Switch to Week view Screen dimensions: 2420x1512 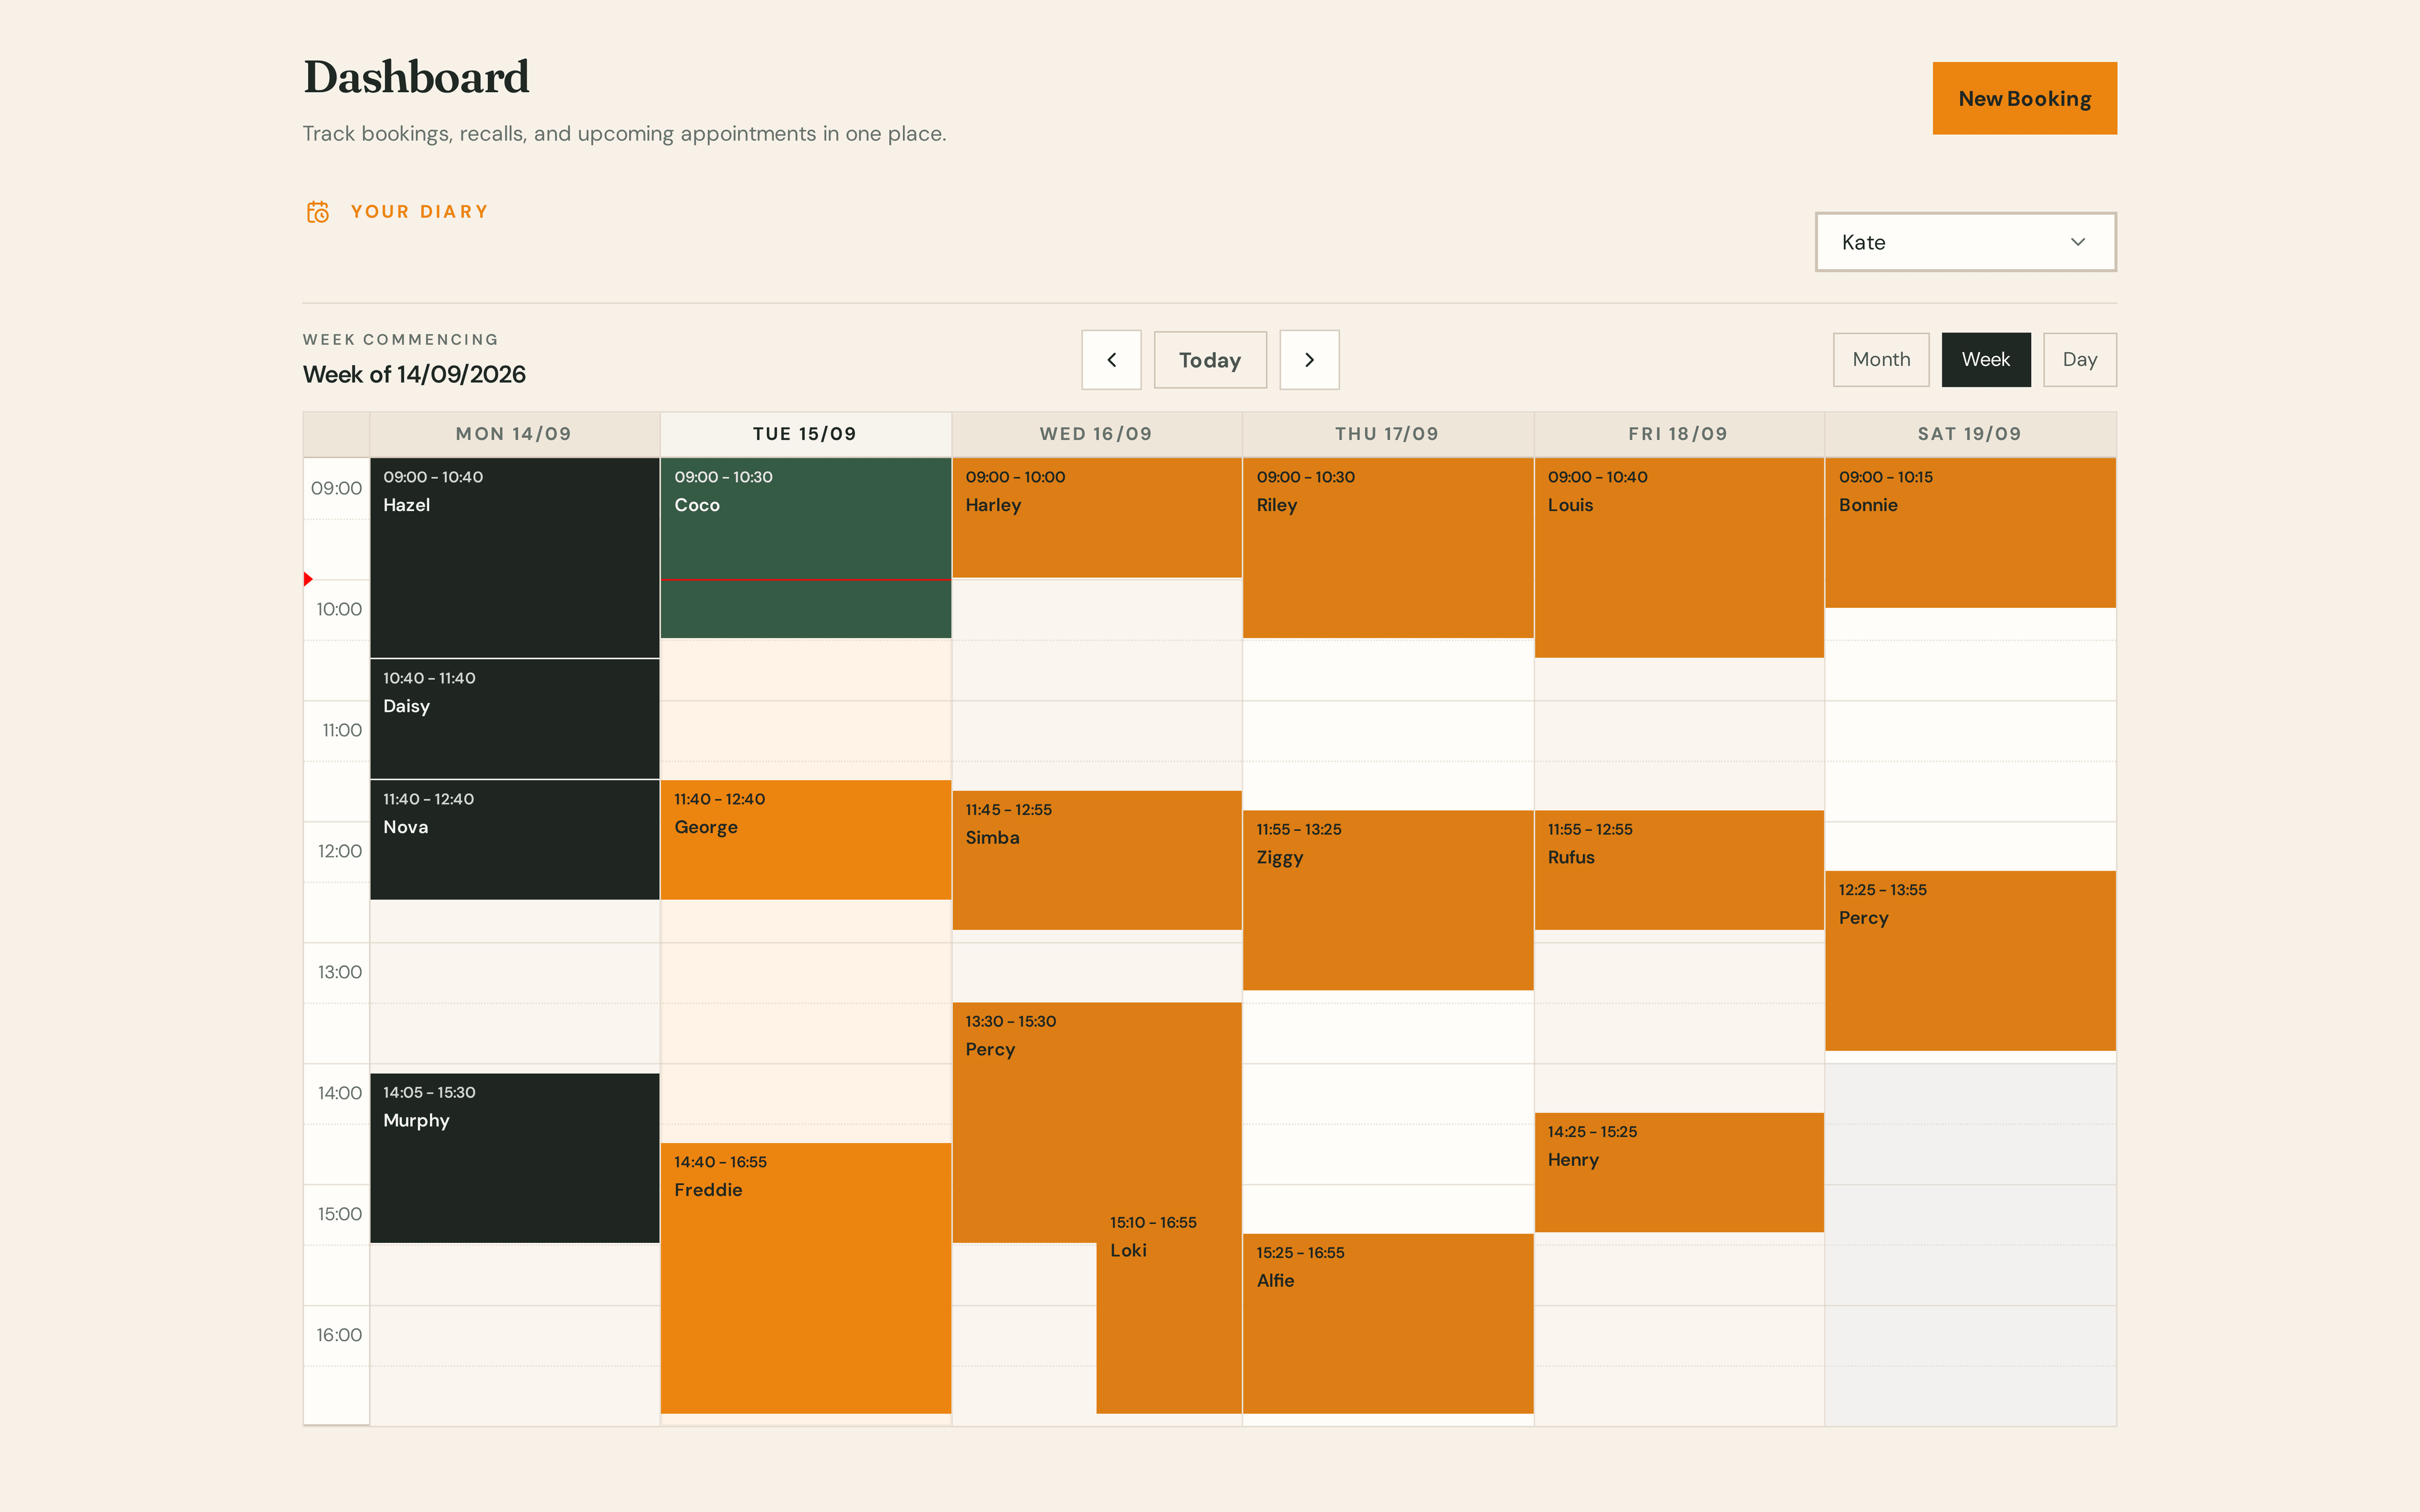click(1985, 360)
